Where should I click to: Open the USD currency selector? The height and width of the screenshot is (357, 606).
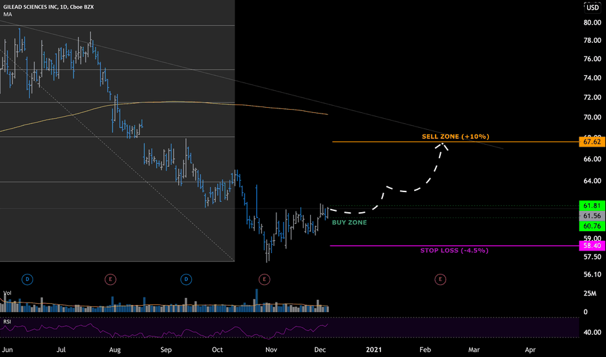coord(592,7)
